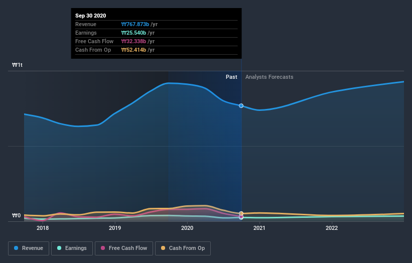
Task: Click the 'Past' label on chart
Action: pos(231,77)
